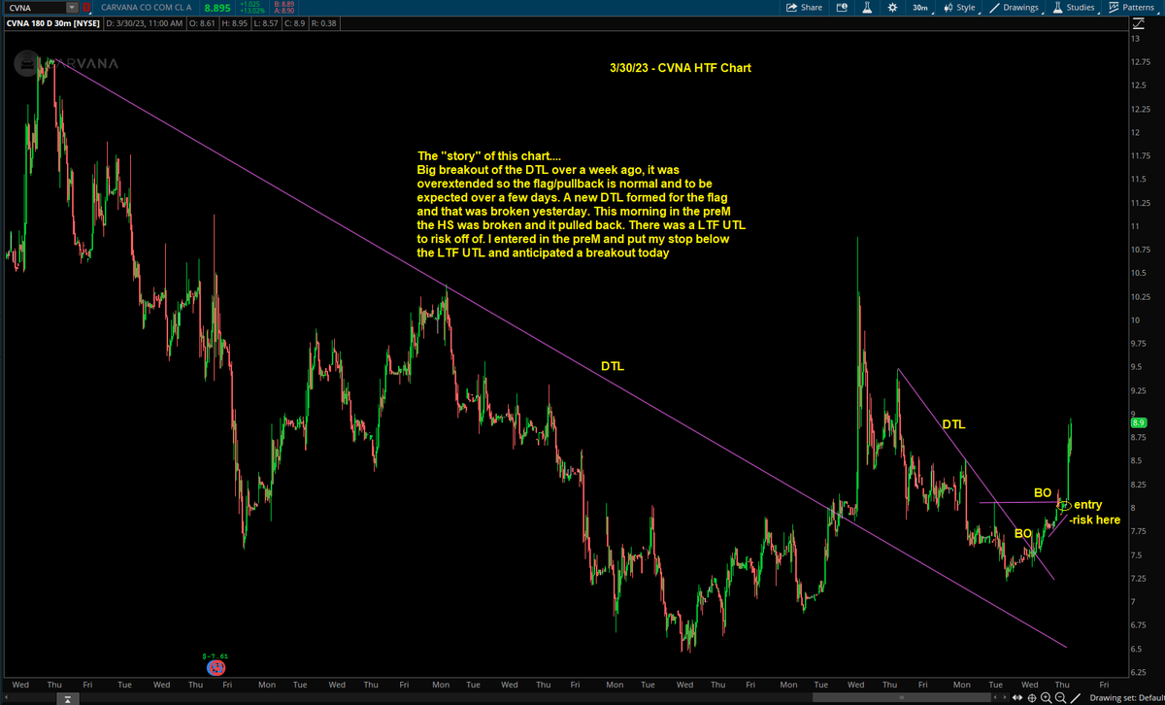Select the long DTL label near chart center
This screenshot has width=1165, height=705.
pos(612,366)
